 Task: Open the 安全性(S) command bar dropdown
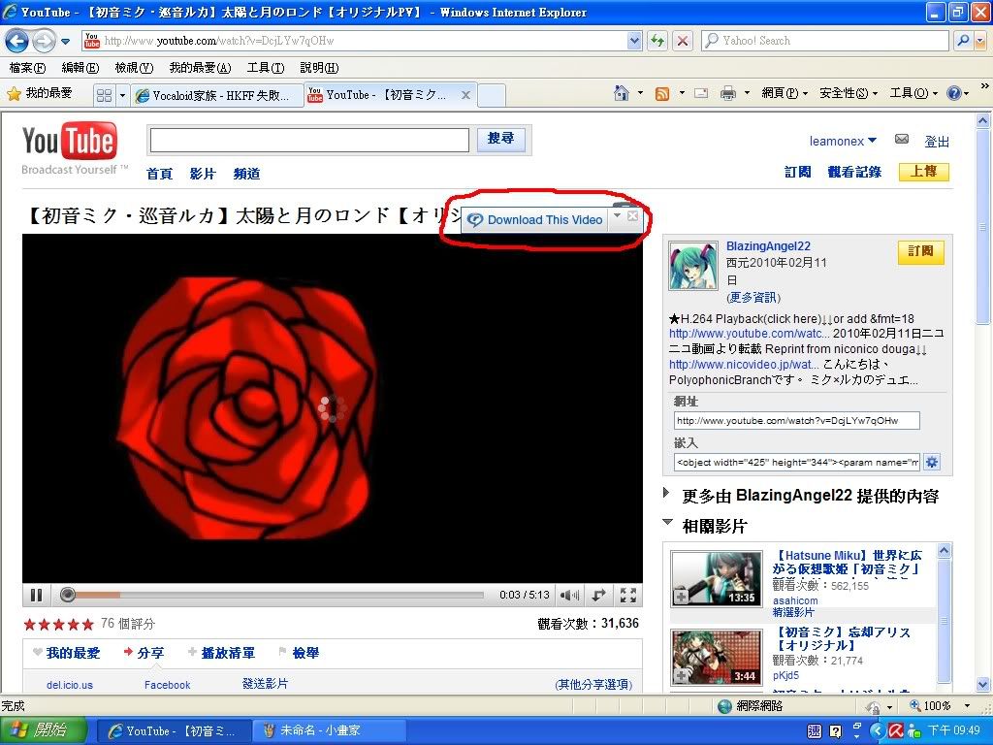click(x=848, y=94)
